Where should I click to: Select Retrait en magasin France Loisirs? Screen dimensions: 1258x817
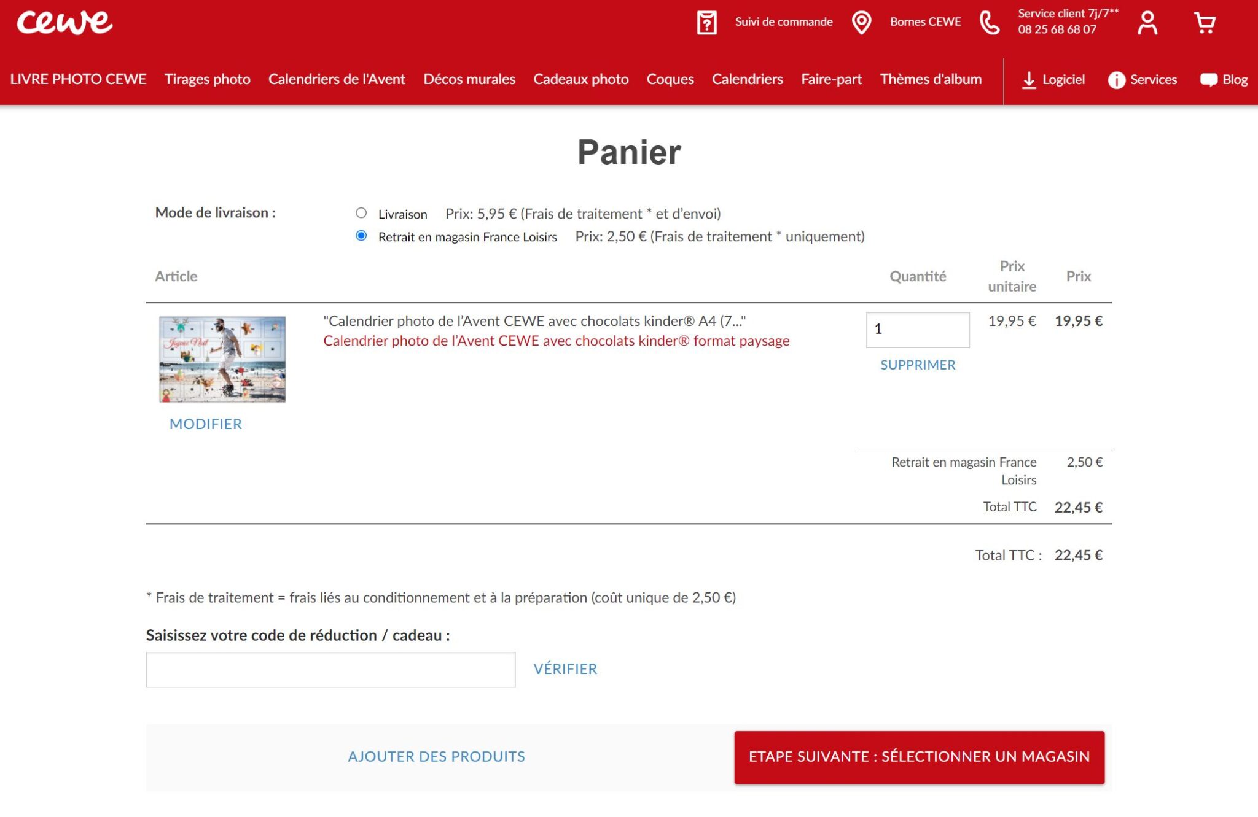point(361,236)
